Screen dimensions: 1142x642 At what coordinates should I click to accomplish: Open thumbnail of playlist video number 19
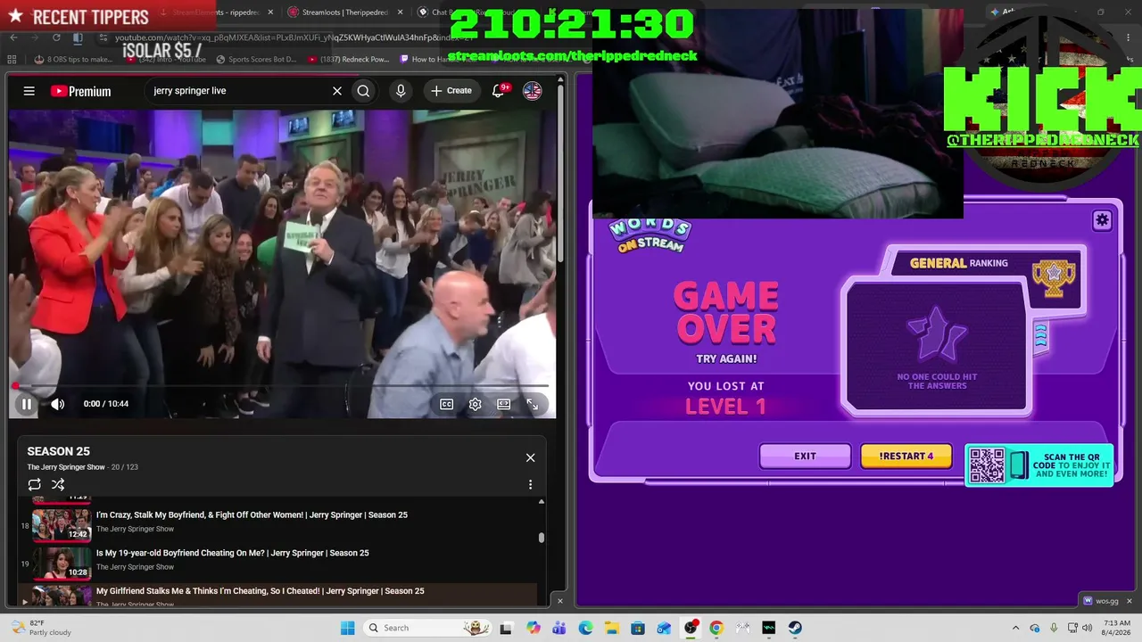click(x=62, y=564)
